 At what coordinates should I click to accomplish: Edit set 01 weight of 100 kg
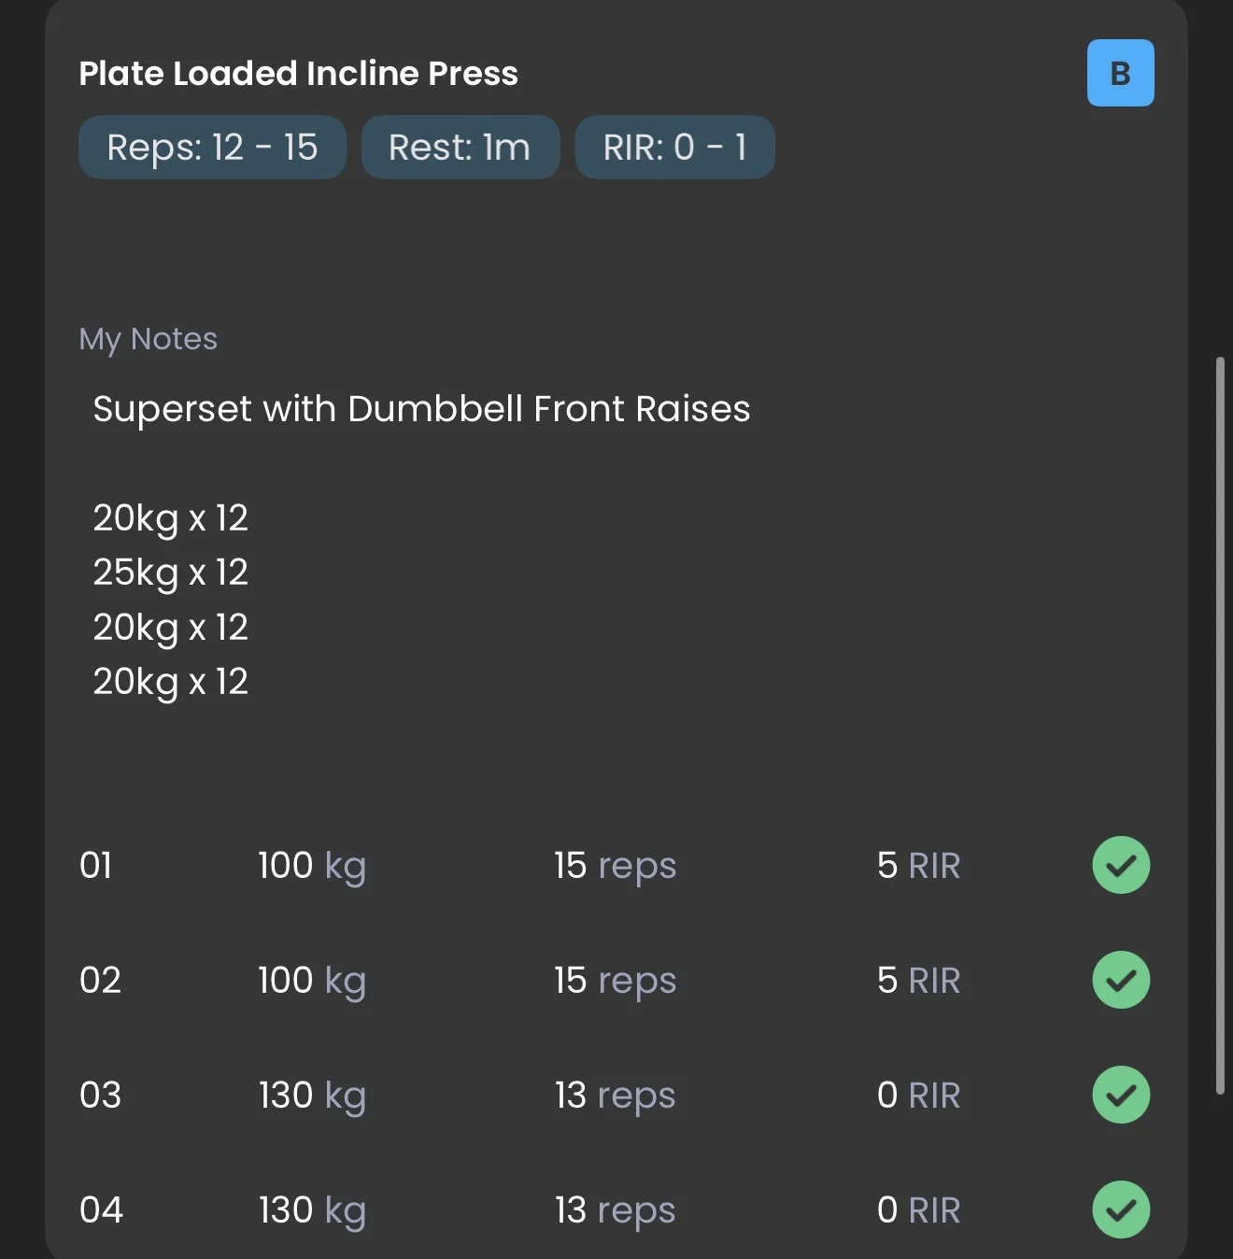312,866
